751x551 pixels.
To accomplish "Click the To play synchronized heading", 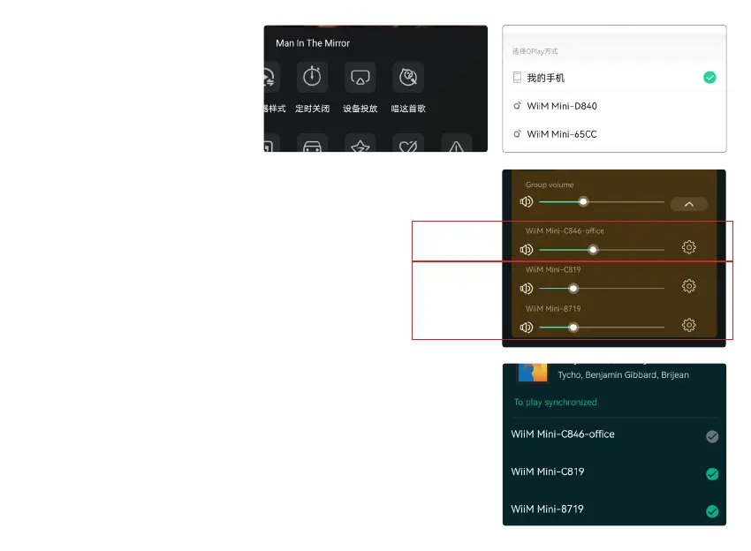I will click(x=555, y=402).
